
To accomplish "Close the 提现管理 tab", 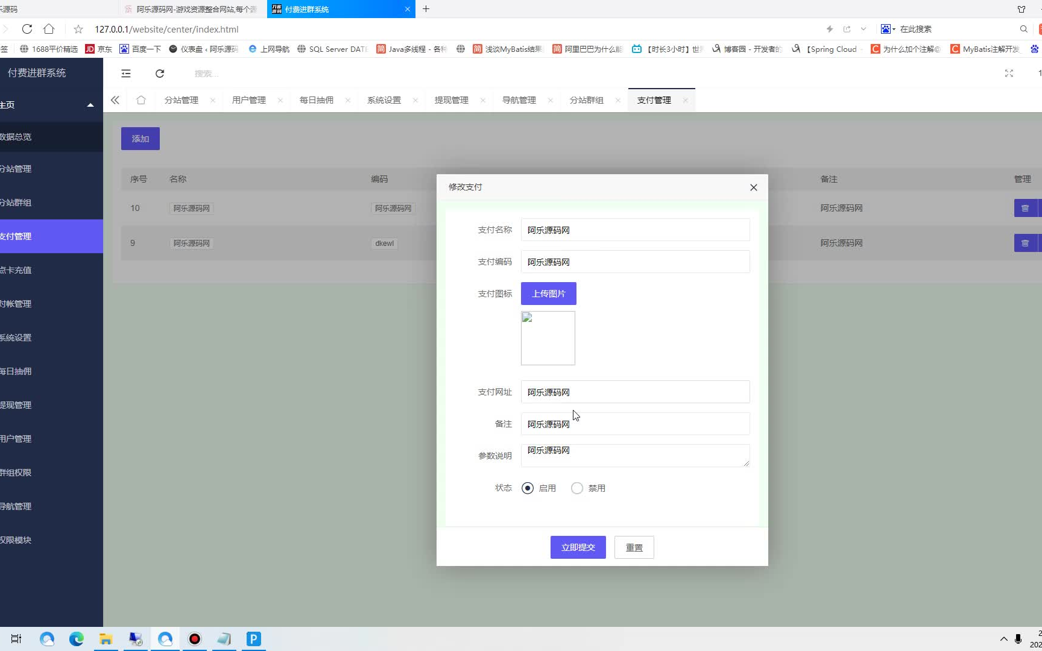I will [483, 101].
